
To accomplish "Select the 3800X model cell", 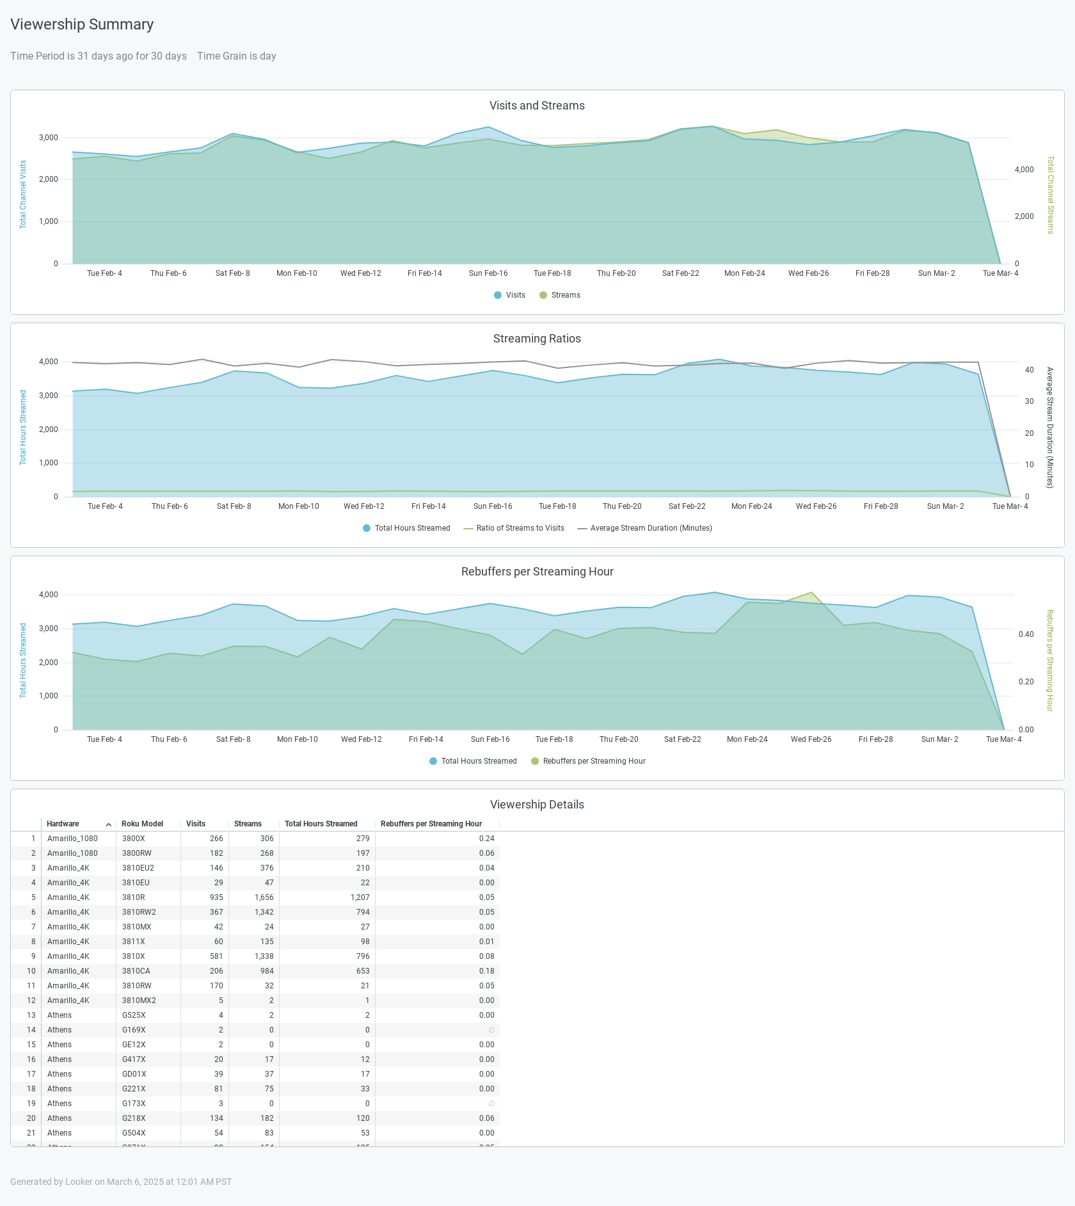I will [x=148, y=839].
